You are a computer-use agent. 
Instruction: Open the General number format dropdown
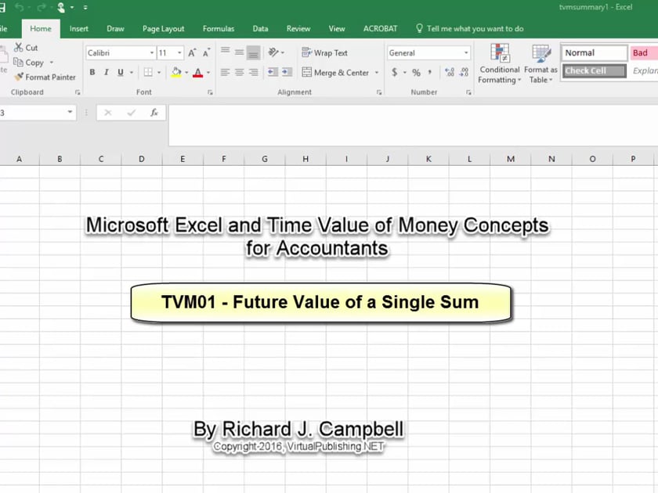pos(466,53)
